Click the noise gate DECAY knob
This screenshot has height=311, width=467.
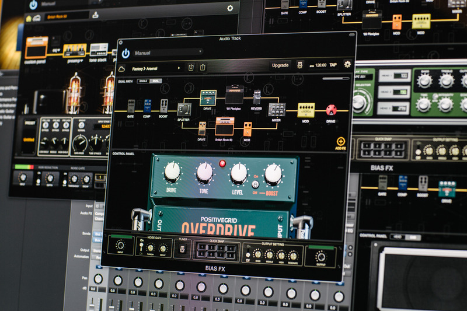point(163,248)
